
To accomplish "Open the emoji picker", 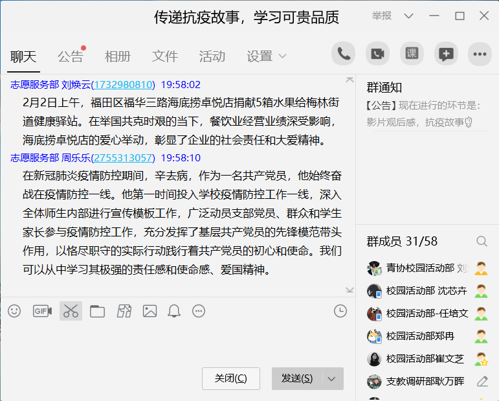I will click(x=14, y=311).
